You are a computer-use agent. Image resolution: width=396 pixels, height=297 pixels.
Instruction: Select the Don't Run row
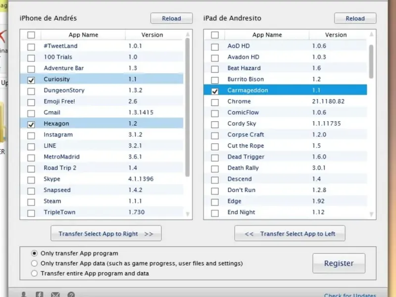[x=286, y=190]
